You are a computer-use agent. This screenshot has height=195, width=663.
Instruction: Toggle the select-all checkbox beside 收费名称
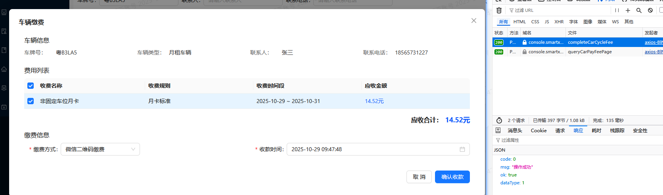coord(31,86)
